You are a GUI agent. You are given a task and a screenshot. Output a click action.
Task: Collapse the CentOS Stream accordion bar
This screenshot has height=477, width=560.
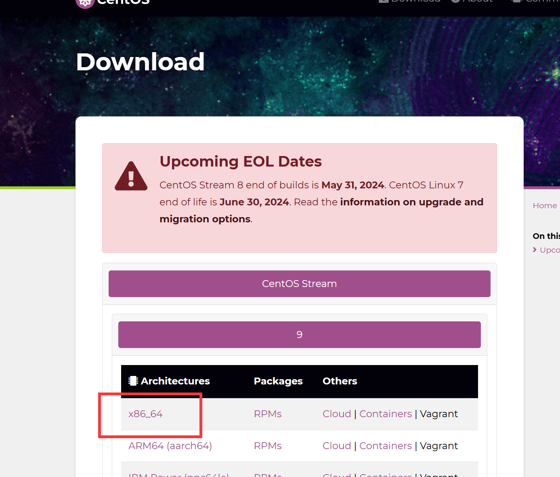pos(299,284)
